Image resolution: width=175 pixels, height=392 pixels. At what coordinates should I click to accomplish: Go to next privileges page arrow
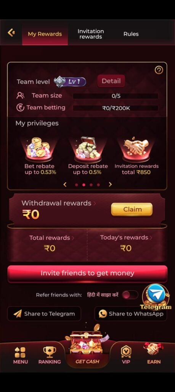(110, 185)
